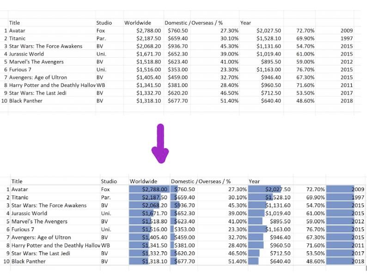Click the Avatar title cell in the top table
The width and height of the screenshot is (367, 277).
click(x=18, y=30)
